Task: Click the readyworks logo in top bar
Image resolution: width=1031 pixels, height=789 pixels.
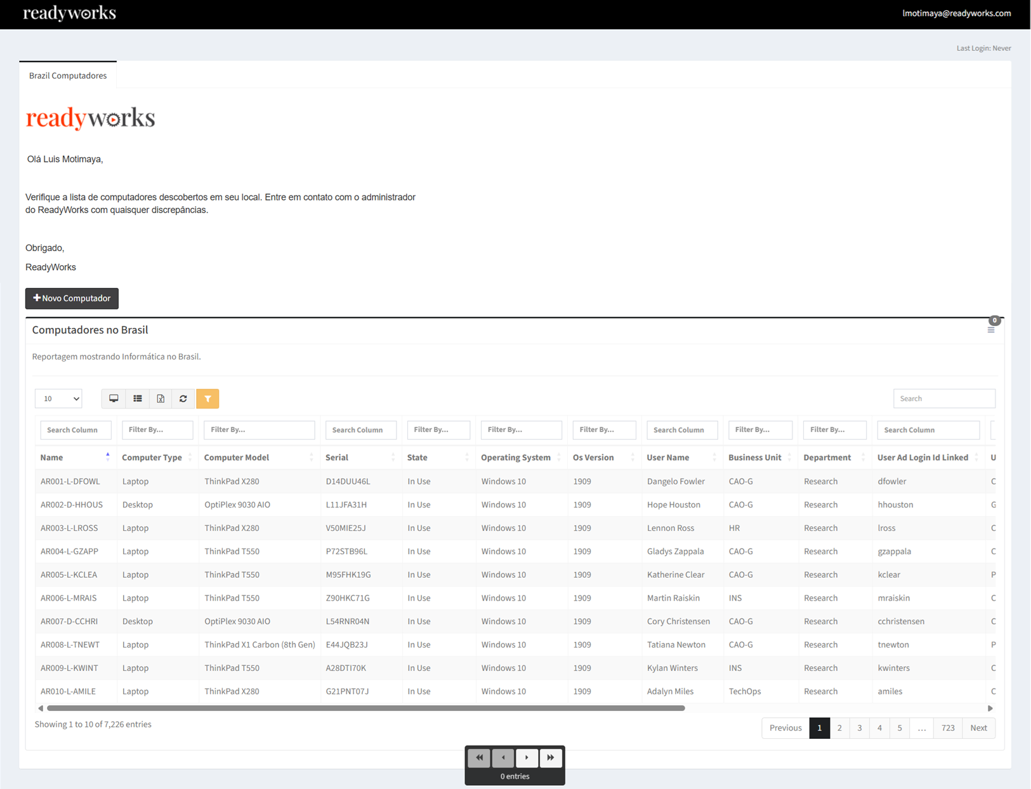Action: 70,13
